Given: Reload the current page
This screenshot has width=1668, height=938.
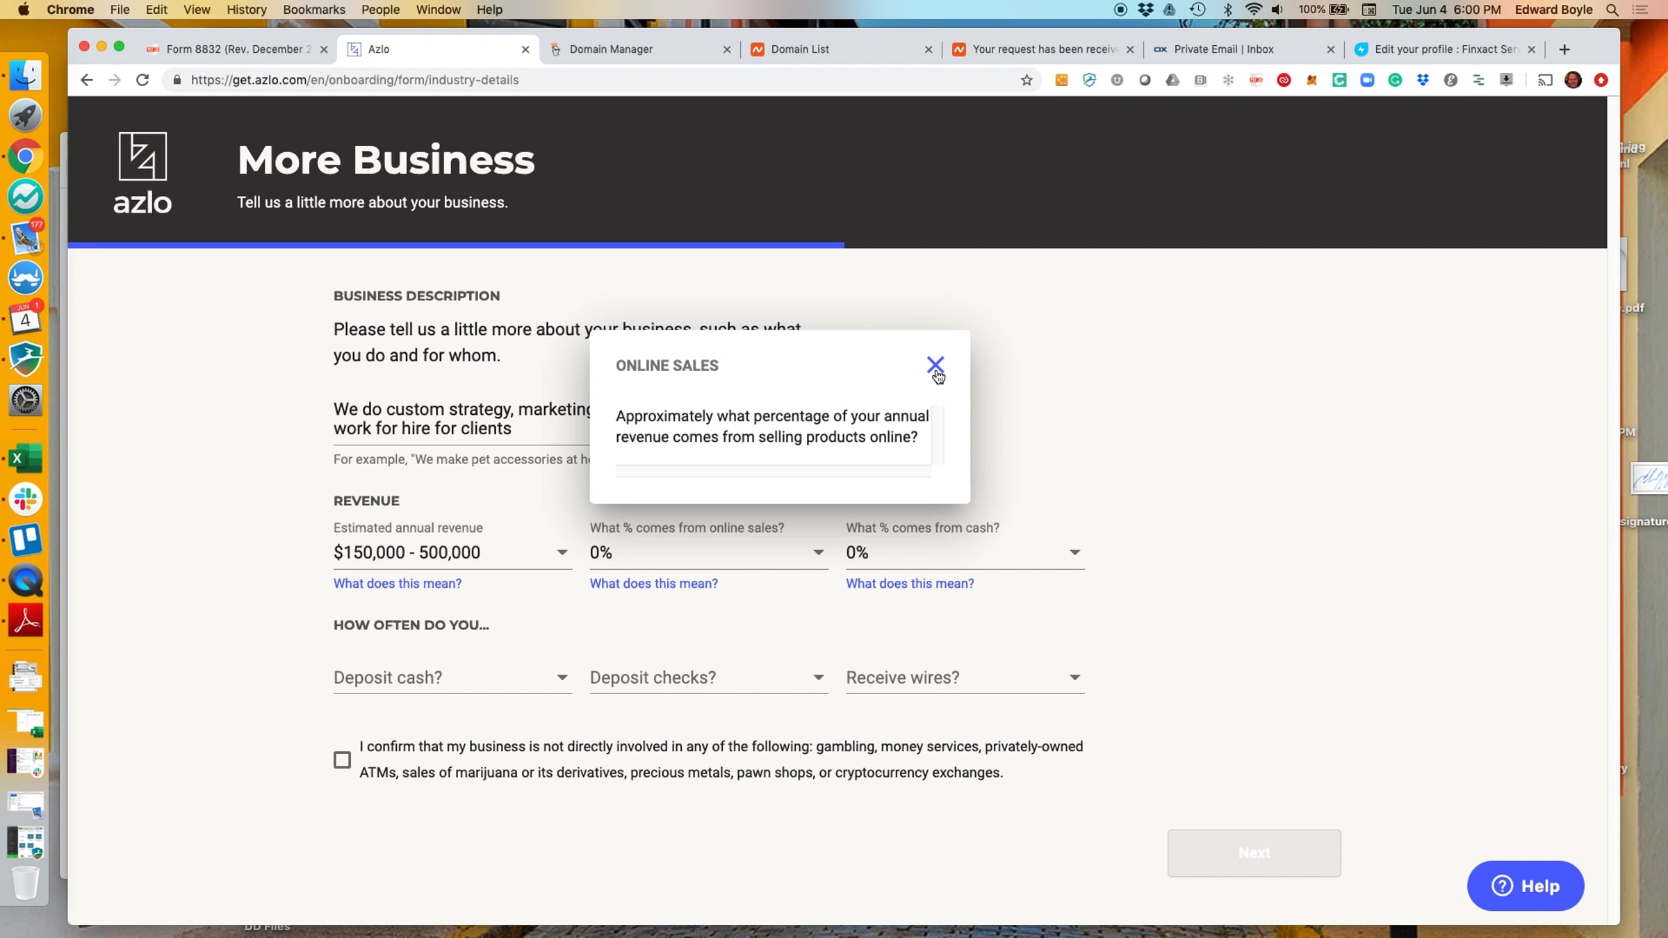Looking at the screenshot, I should 142,80.
